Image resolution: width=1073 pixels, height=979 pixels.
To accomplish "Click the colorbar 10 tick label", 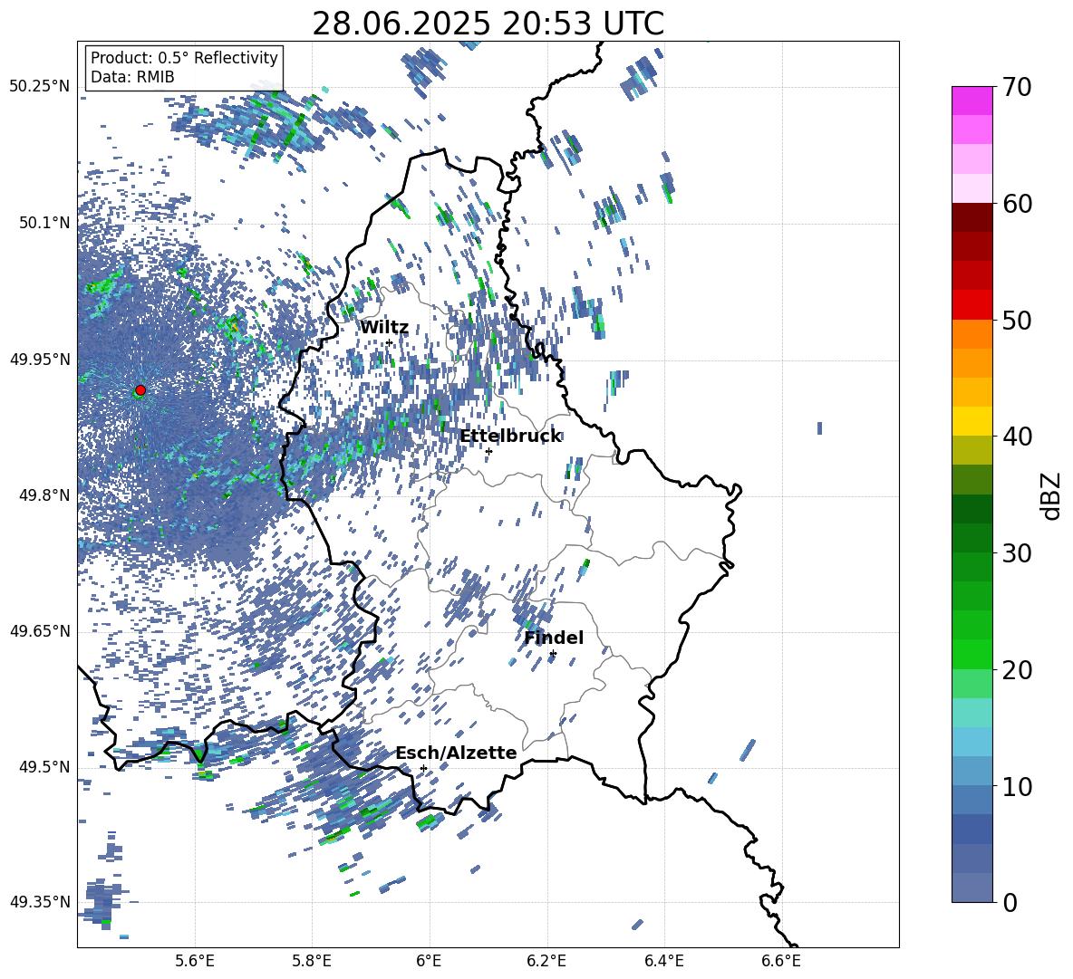I will click(1017, 786).
